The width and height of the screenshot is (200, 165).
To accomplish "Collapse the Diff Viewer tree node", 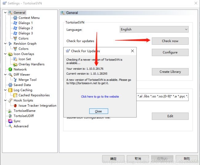I will click(5, 75).
